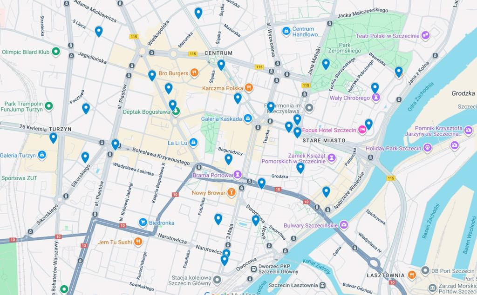Click the Brama Portowa monument icon
Viewport: 477px width, 295px height.
238,175
